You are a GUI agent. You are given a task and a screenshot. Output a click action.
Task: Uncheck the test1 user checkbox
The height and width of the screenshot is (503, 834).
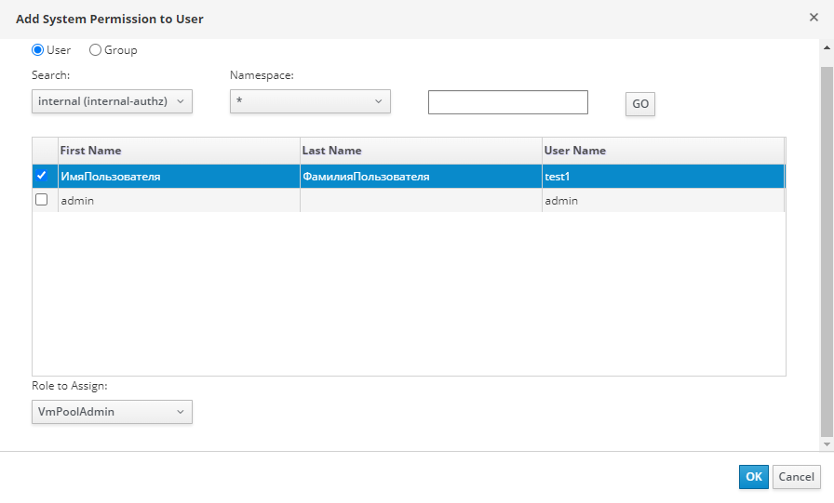pos(41,176)
